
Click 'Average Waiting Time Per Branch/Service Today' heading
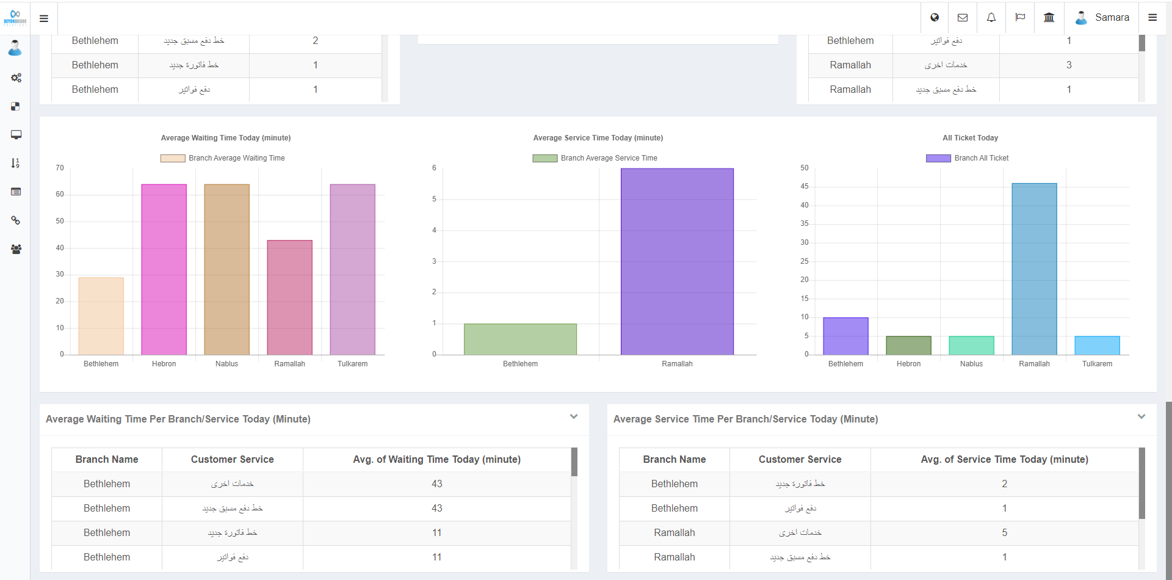pos(178,419)
